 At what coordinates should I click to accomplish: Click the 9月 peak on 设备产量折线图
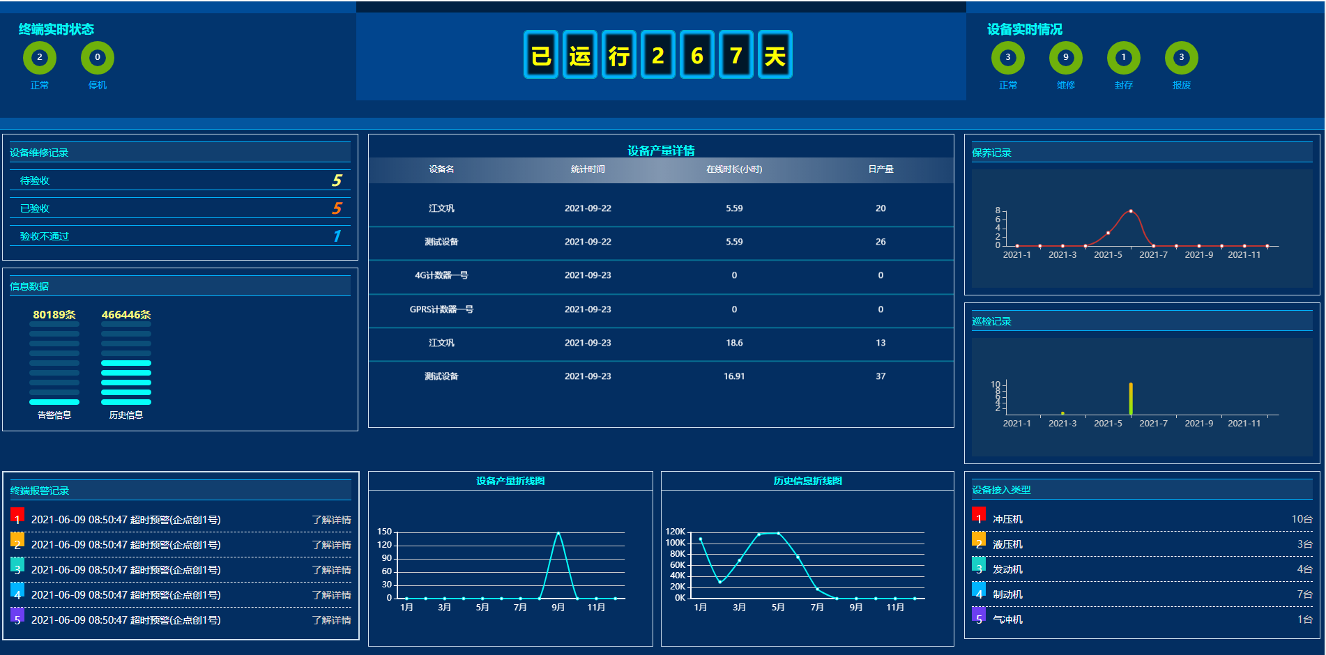pyautogui.click(x=558, y=533)
